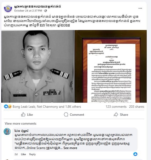
Task: Click the sad reaction emoji icon
Action: [x=10, y=106]
